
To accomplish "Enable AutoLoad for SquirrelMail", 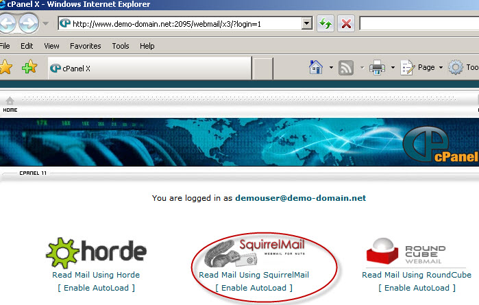I will (x=254, y=288).
